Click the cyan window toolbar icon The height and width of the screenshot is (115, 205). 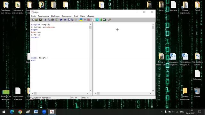coord(97,20)
